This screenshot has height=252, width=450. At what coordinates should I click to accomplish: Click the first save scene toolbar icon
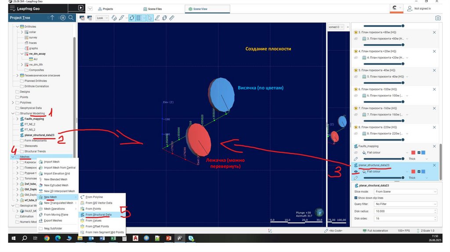pyautogui.click(x=82, y=18)
